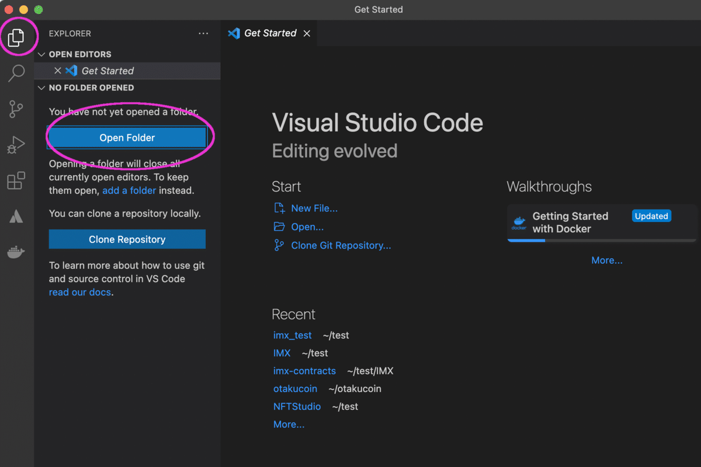Click the Open Folder button
The image size is (701, 467).
pos(127,138)
